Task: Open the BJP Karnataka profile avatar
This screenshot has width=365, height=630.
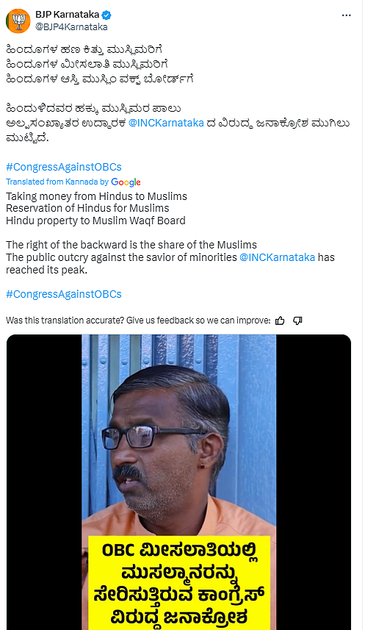Action: (x=18, y=21)
